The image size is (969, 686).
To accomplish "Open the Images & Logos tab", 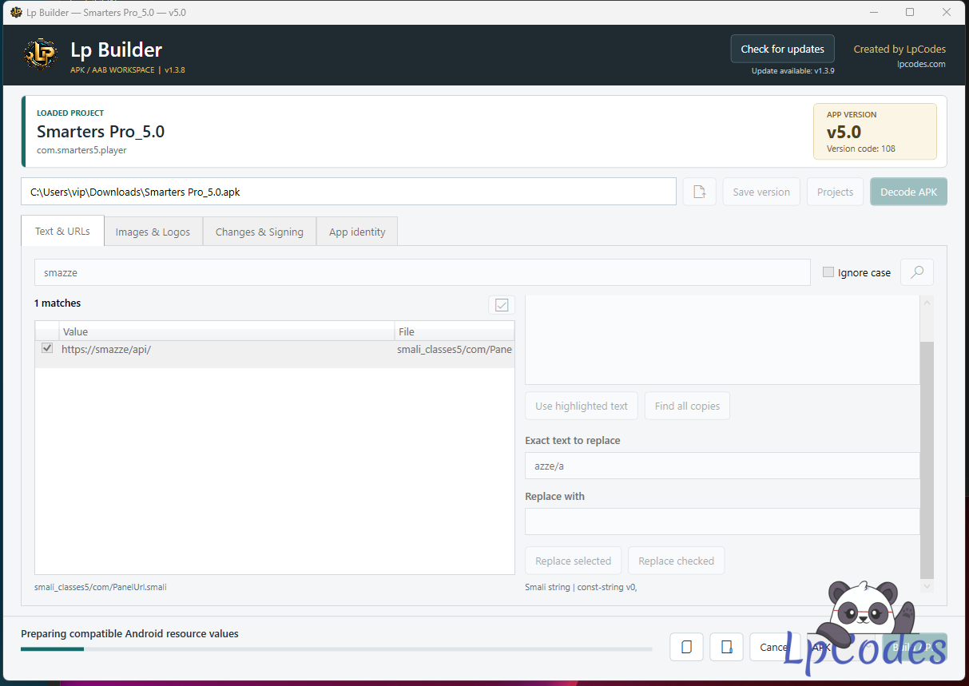I will coord(153,232).
